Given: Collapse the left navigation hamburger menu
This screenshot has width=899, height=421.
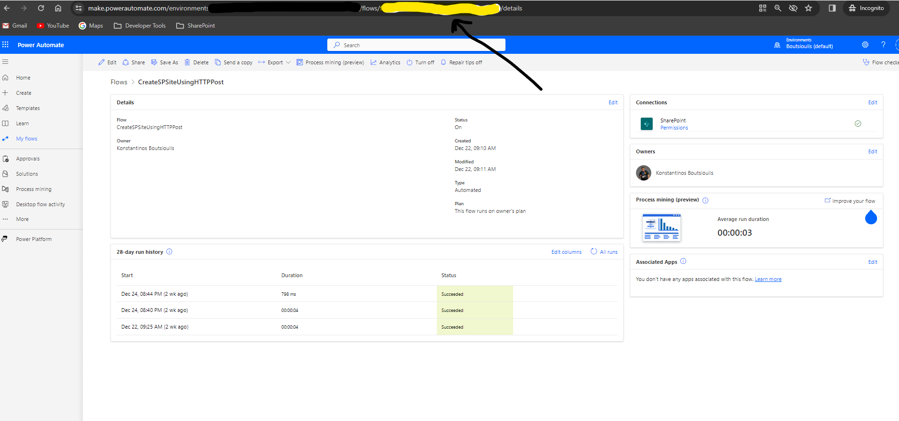Looking at the screenshot, I should [x=5, y=62].
